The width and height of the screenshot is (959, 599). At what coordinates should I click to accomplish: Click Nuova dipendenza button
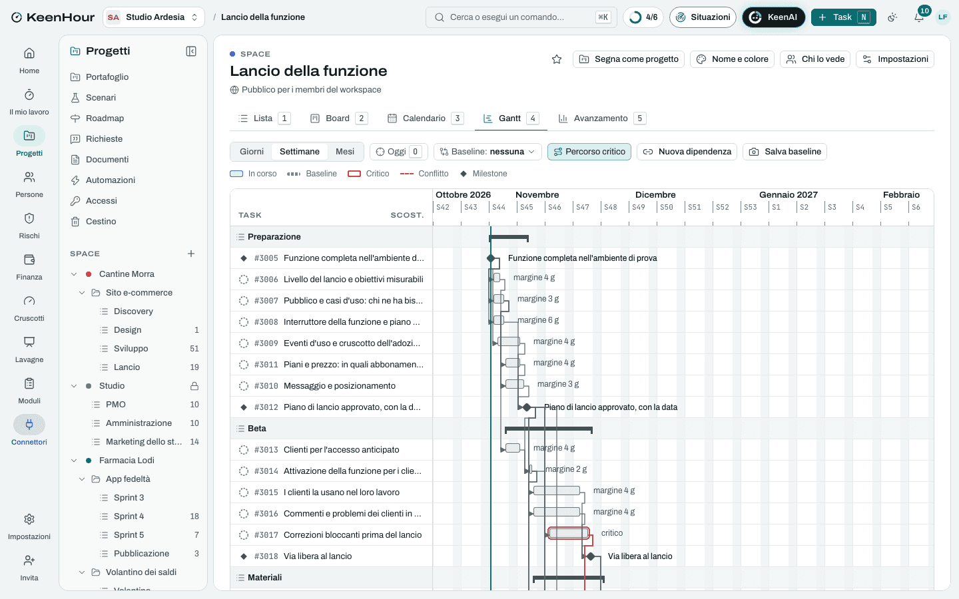(687, 152)
